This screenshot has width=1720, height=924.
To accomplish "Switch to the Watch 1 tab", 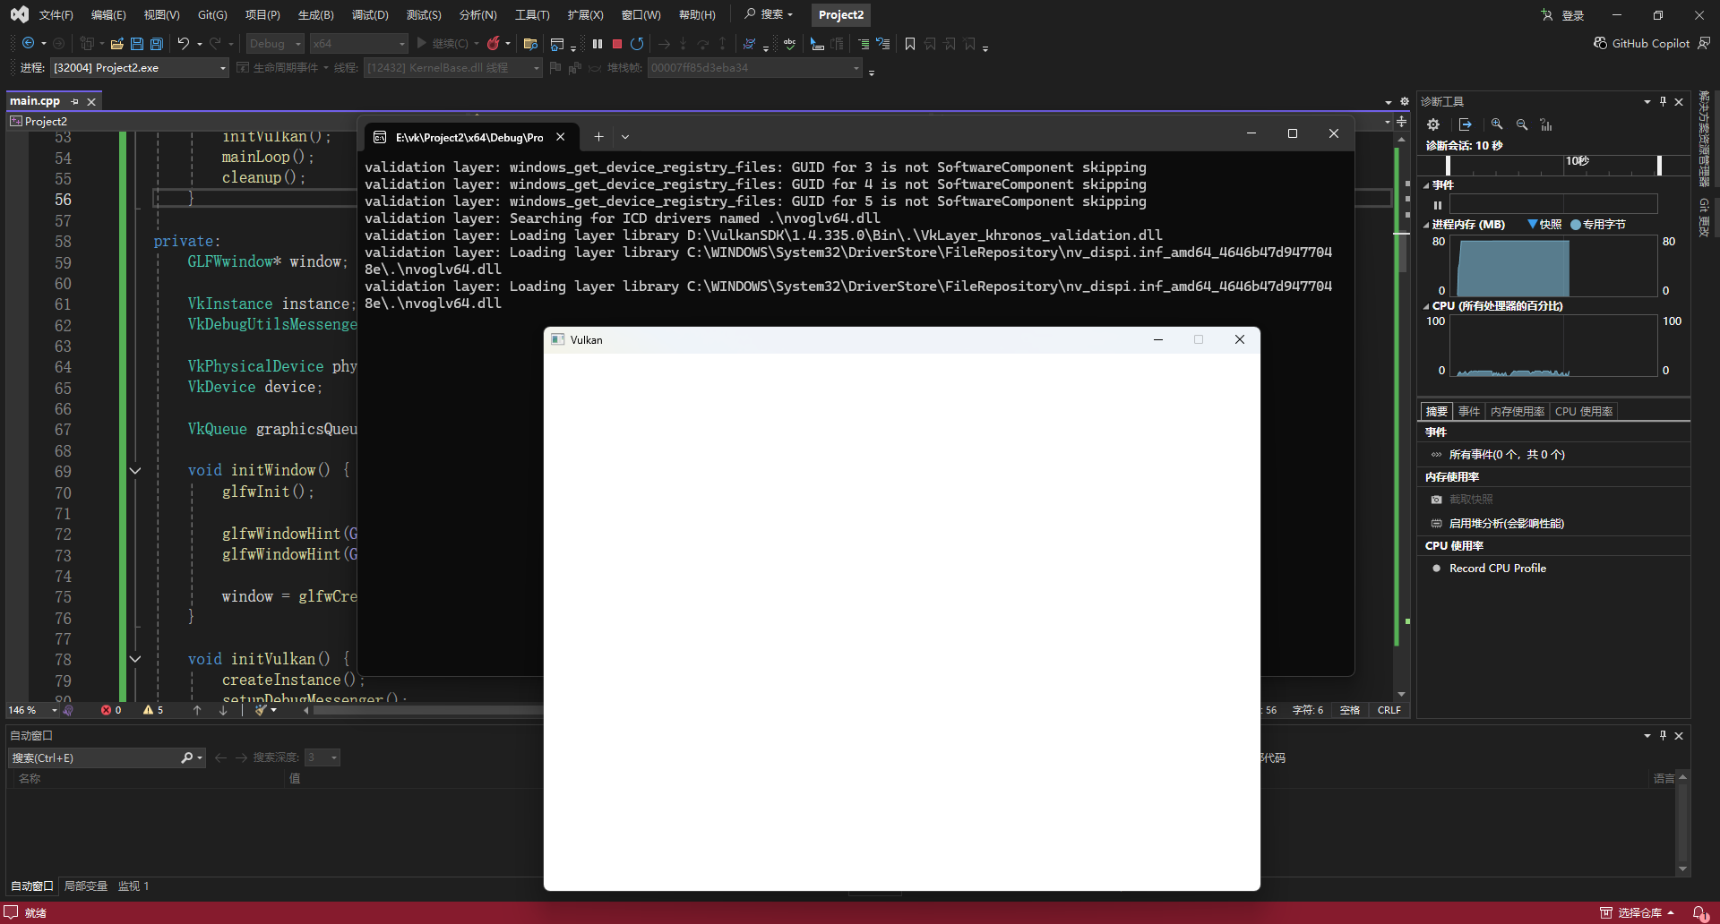I will tap(133, 886).
